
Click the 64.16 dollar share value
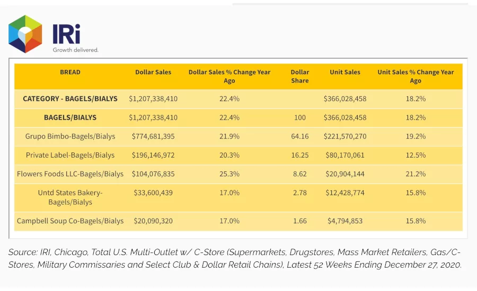[x=299, y=137]
